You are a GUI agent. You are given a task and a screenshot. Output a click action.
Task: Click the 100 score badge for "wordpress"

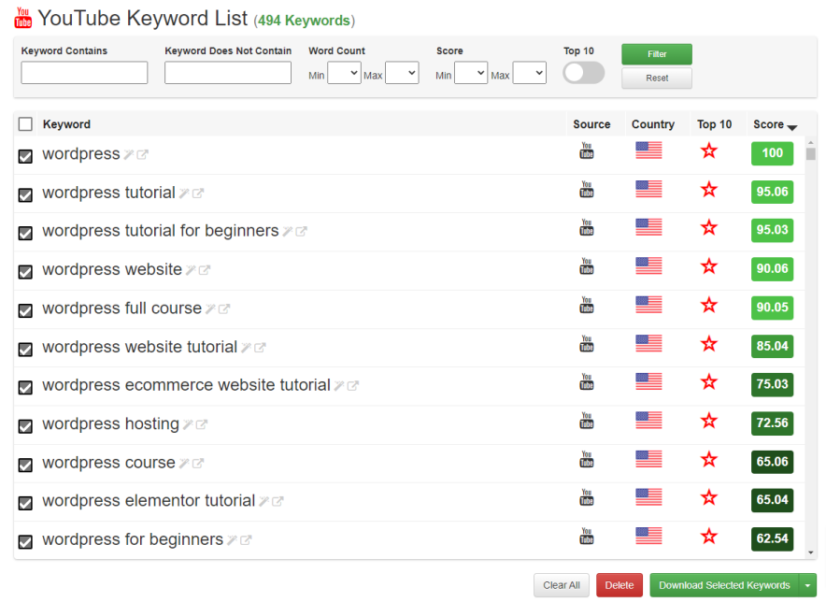pyautogui.click(x=772, y=152)
